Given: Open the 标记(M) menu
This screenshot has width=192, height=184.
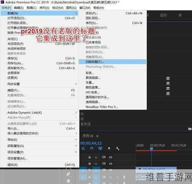Looking at the screenshot, I should point(57,8).
